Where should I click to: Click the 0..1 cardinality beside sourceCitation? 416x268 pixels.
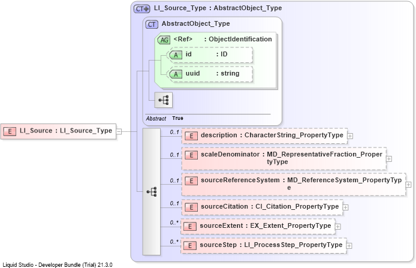[174, 203]
